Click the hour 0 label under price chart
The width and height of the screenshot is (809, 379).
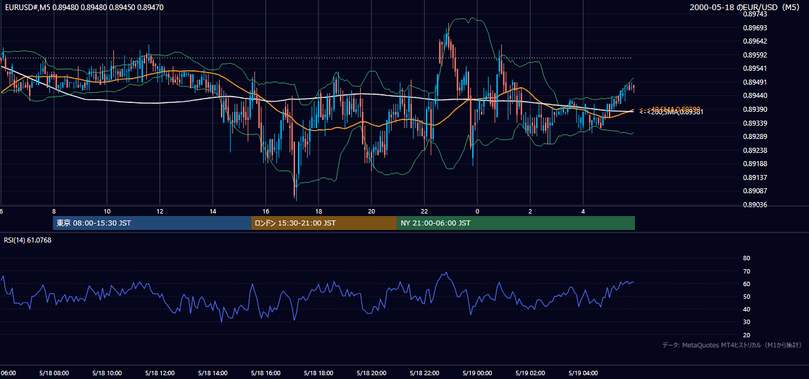[x=477, y=211]
